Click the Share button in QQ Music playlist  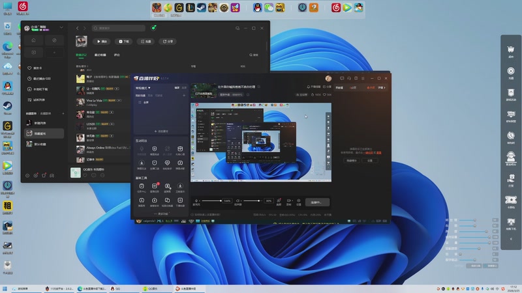(x=168, y=42)
